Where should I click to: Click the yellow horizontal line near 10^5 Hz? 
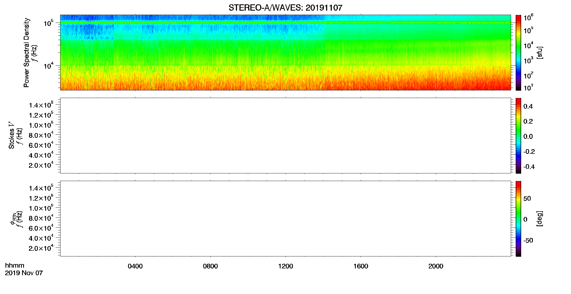(x=285, y=23)
